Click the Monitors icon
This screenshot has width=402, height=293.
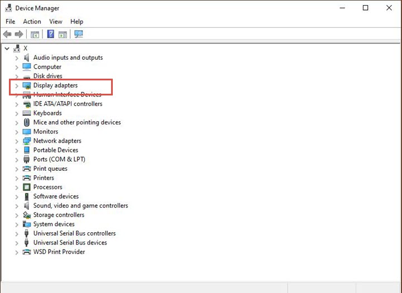point(27,132)
